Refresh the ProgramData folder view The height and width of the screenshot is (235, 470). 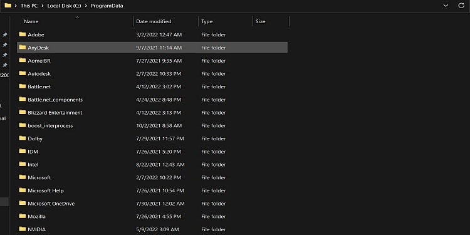coord(461,6)
